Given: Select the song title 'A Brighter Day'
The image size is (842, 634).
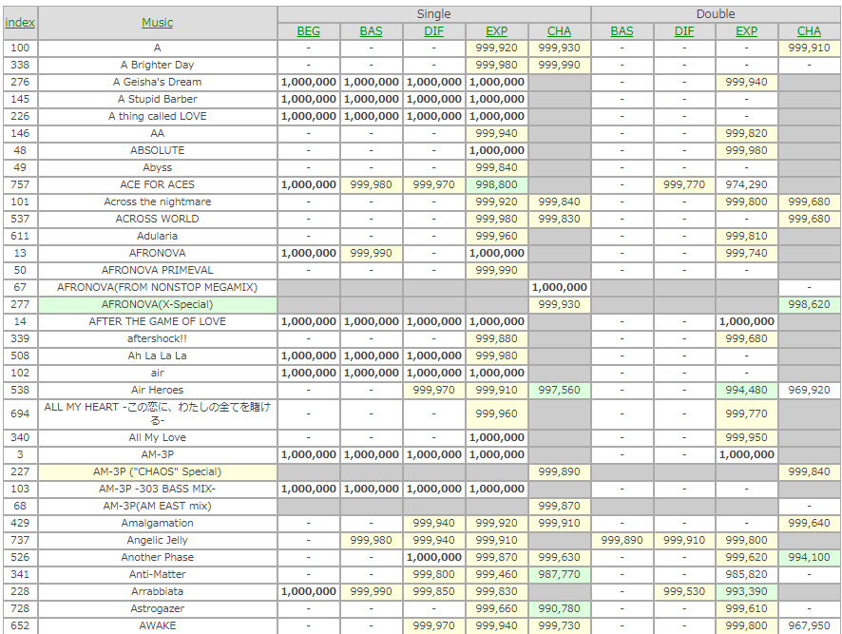Looking at the screenshot, I should point(158,65).
